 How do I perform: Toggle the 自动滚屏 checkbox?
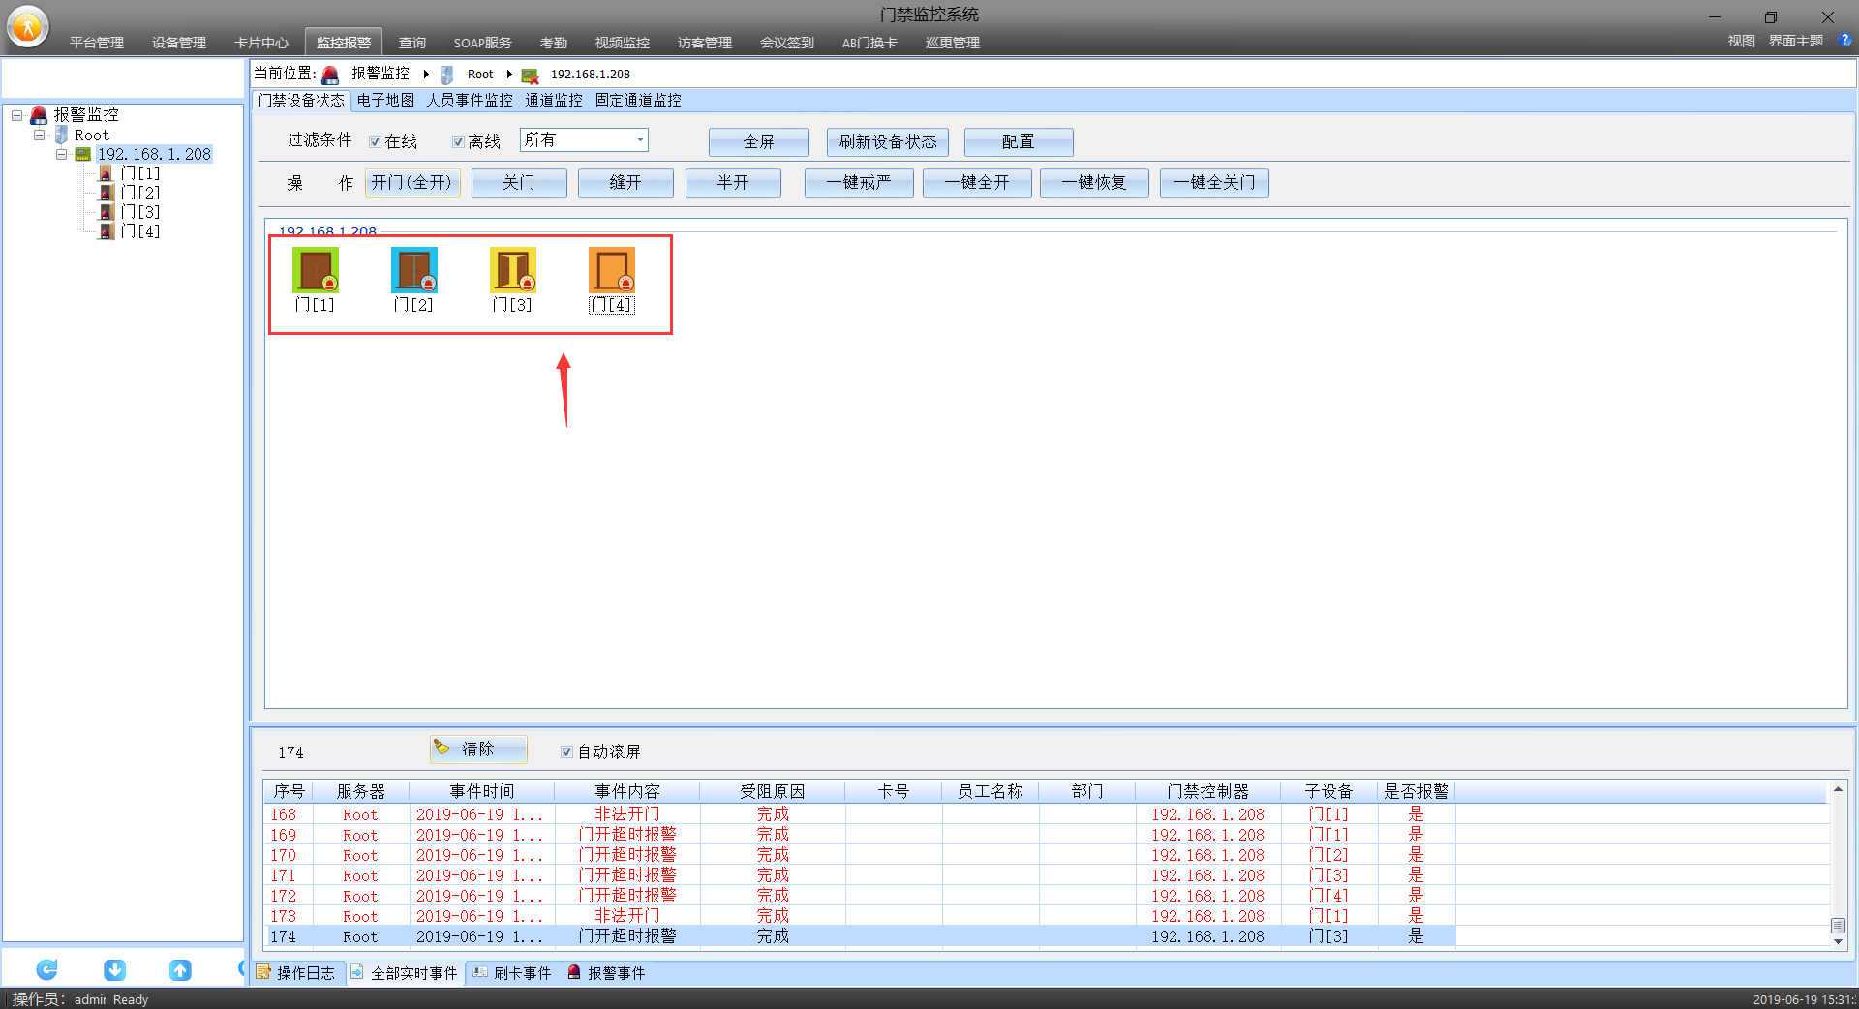(566, 752)
